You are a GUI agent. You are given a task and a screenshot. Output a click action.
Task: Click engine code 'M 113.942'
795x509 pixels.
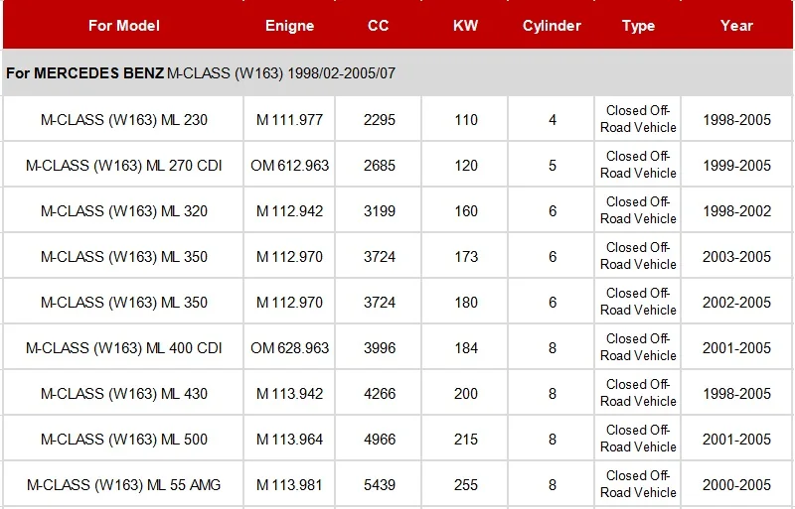click(289, 394)
